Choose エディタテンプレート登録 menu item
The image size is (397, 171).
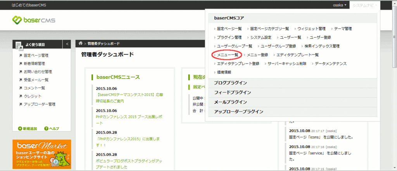[x=238, y=64]
